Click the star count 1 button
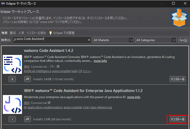 point(12,119)
